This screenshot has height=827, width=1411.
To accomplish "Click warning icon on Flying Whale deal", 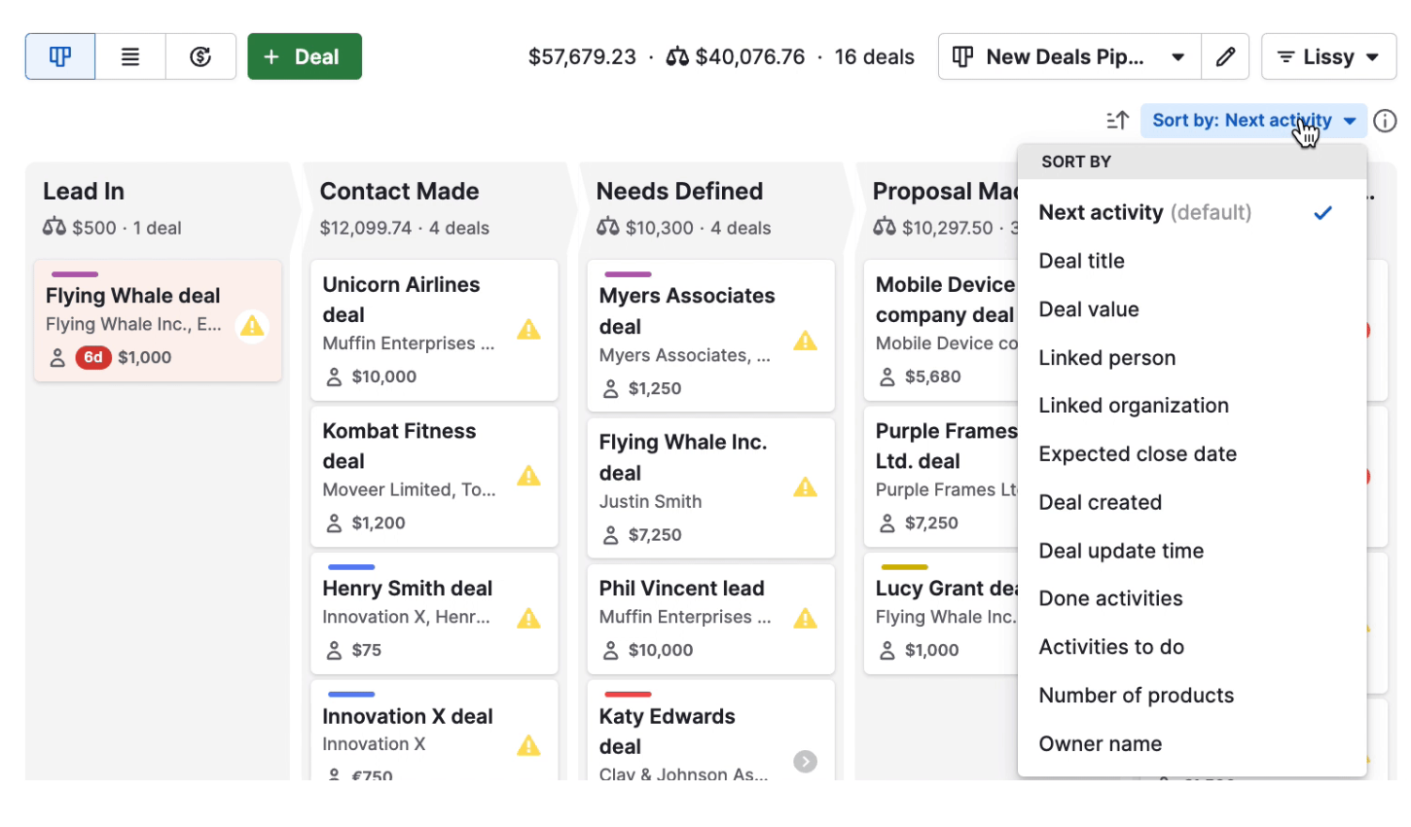I will click(x=252, y=326).
